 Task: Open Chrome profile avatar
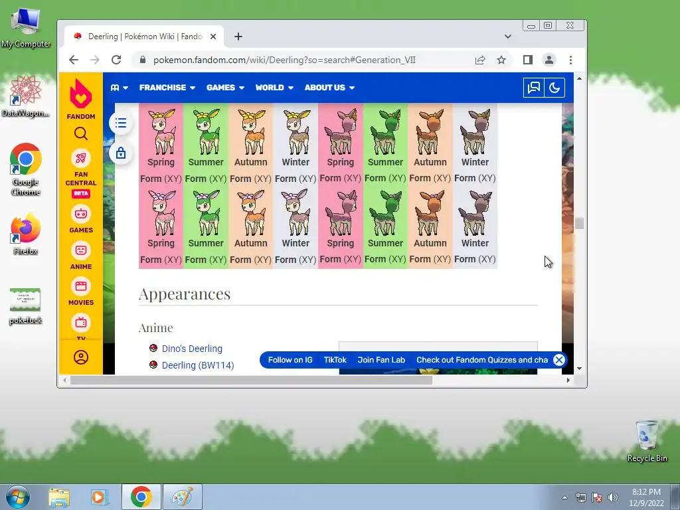(x=549, y=60)
